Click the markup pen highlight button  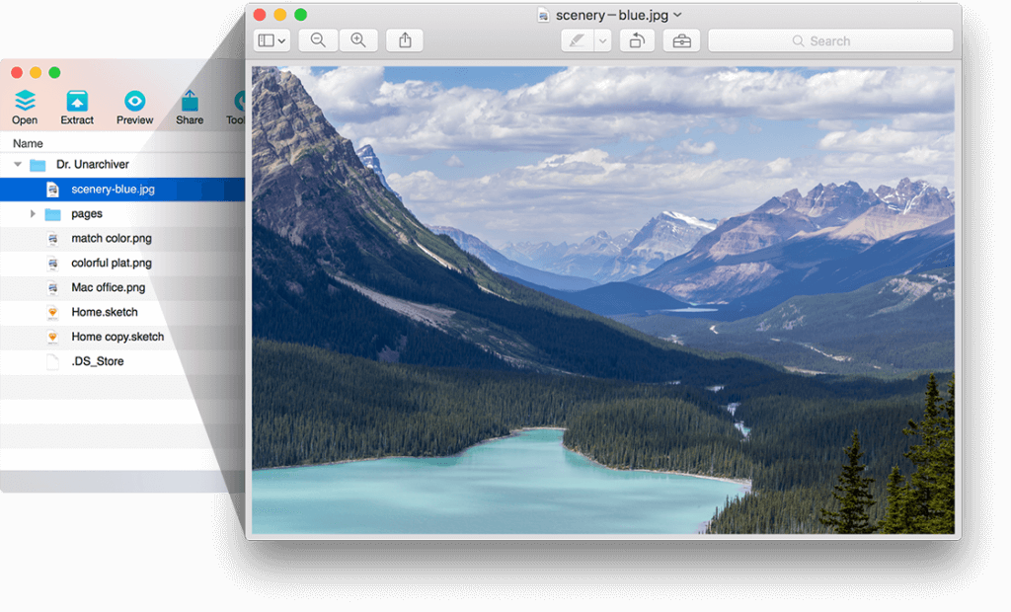coord(577,41)
